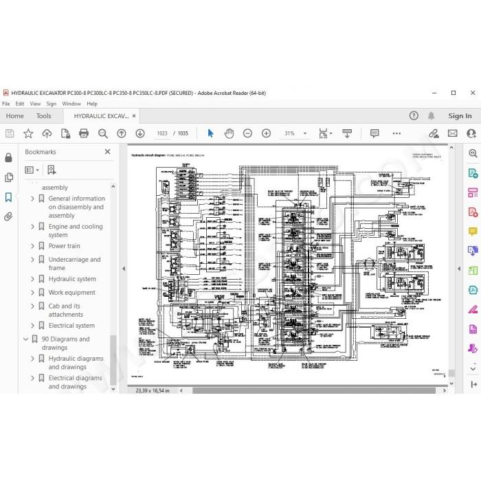Click the scrolling mode icon
Screen dimensions: 481x481
(x=347, y=133)
